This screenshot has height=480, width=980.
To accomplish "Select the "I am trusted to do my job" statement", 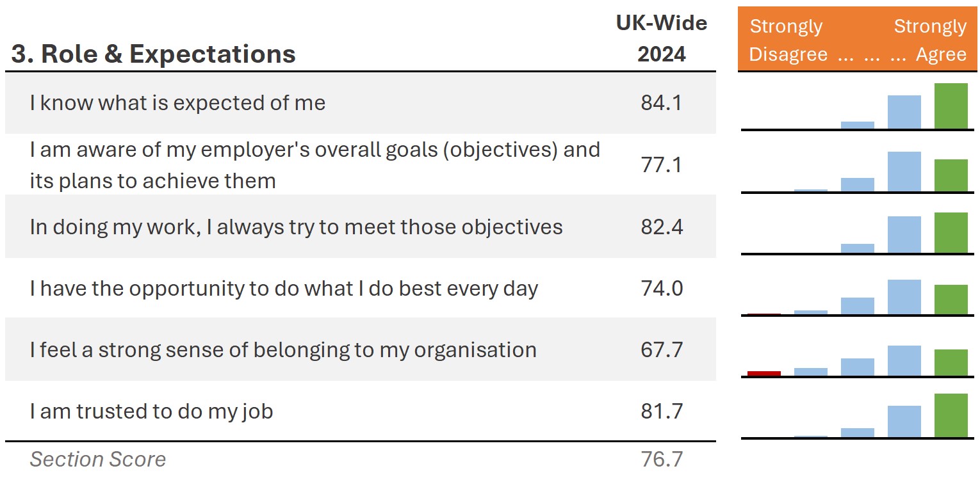I will point(151,411).
